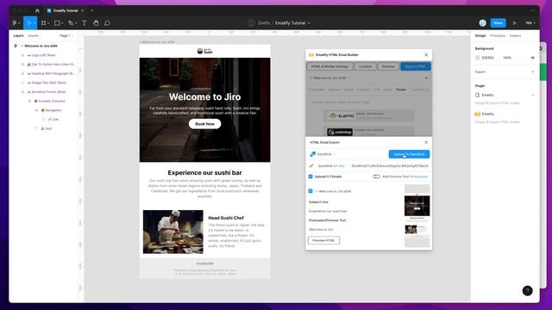Image resolution: width=552 pixels, height=310 pixels.
Task: Select the Rectangle shape tool
Action: click(x=57, y=23)
